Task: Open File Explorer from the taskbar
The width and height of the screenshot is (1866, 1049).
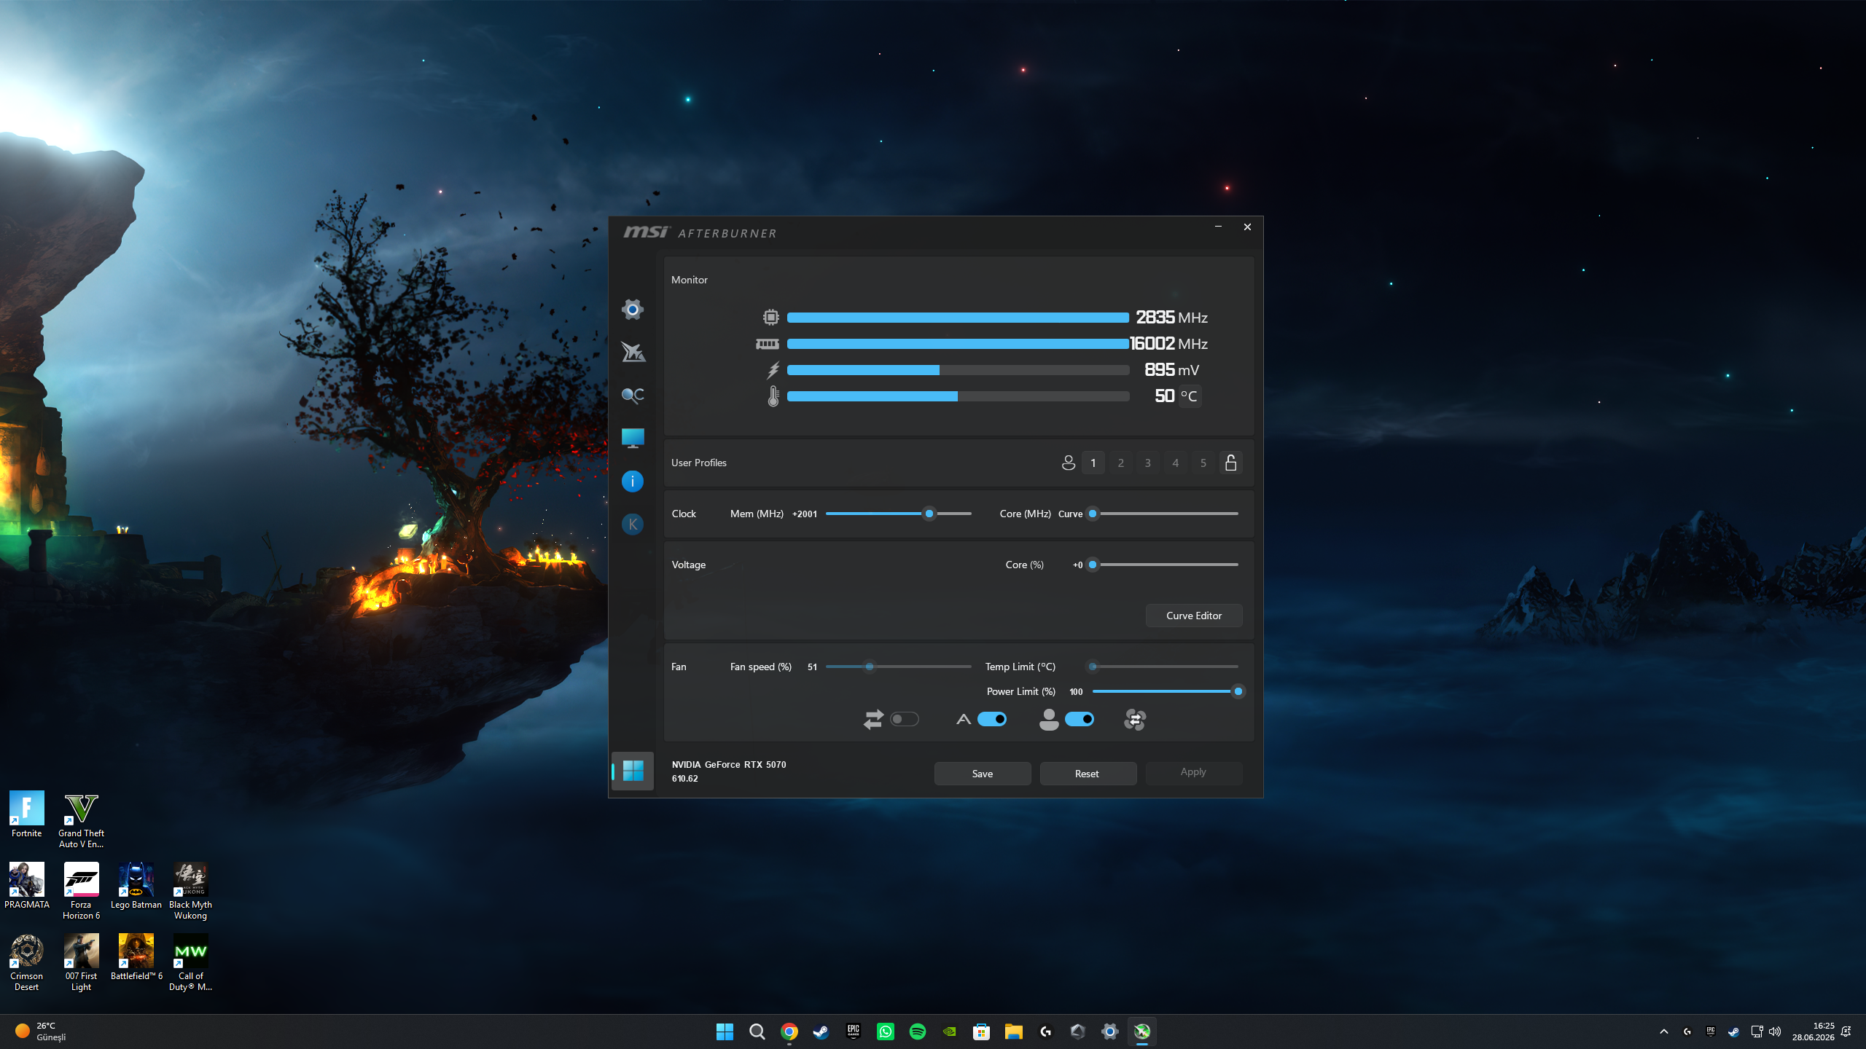Action: pyautogui.click(x=1013, y=1032)
